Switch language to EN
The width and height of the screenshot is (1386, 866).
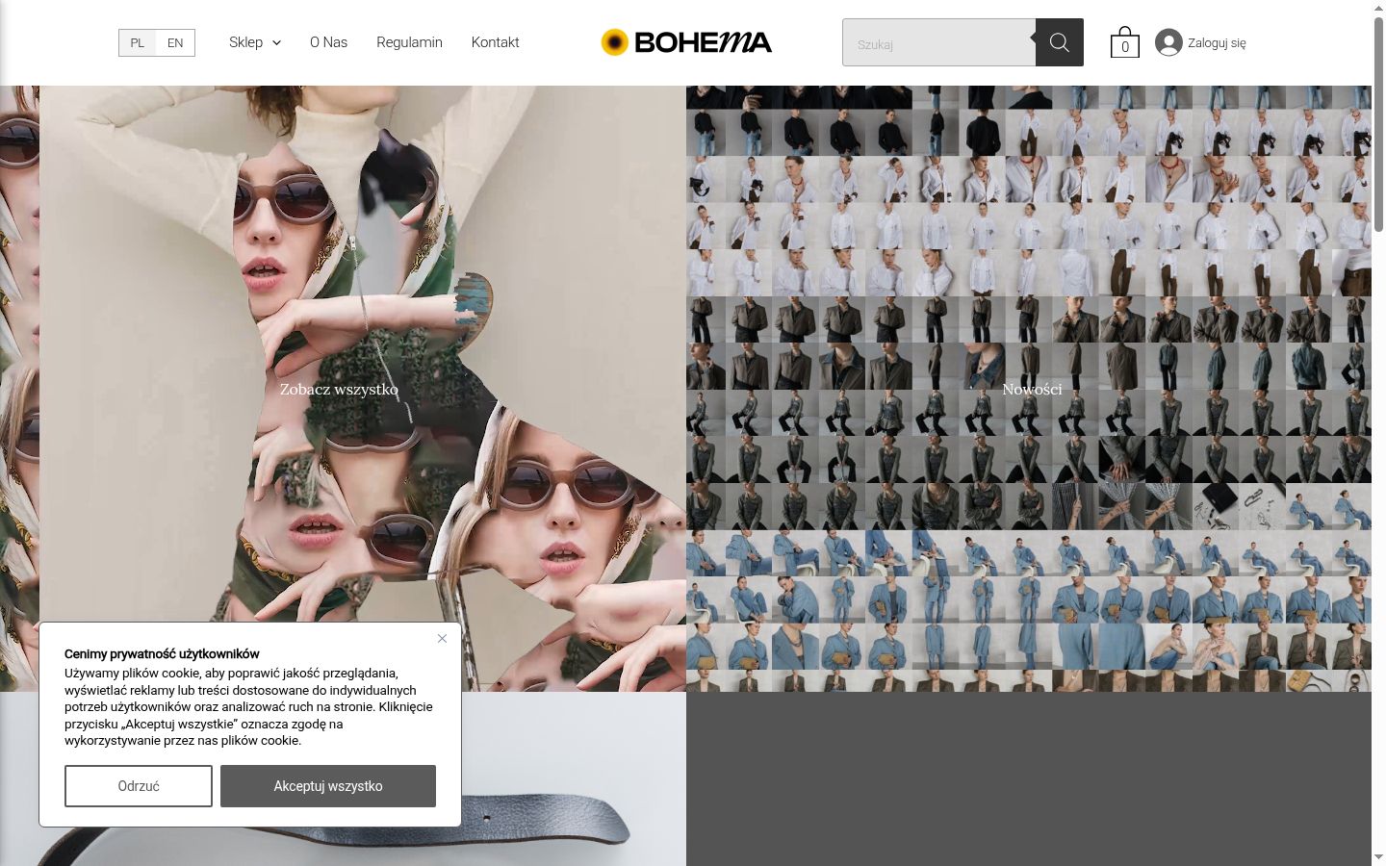click(x=175, y=42)
